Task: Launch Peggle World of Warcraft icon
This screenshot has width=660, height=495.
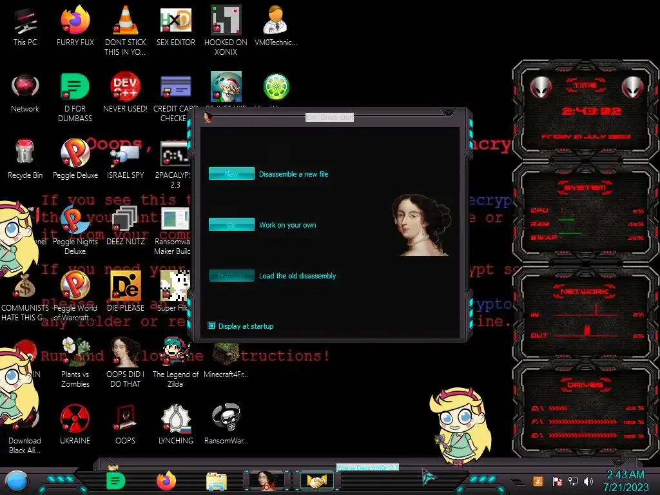Action: click(x=75, y=296)
